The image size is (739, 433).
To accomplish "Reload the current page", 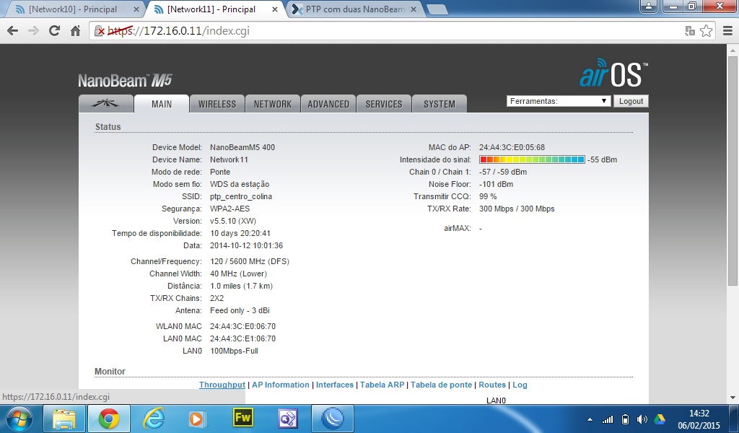I will tap(54, 31).
